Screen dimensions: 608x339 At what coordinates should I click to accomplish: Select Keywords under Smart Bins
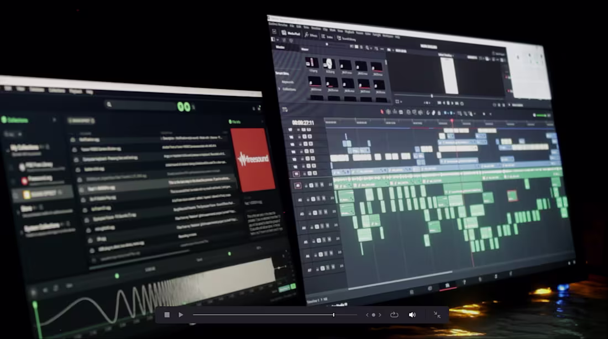288,82
